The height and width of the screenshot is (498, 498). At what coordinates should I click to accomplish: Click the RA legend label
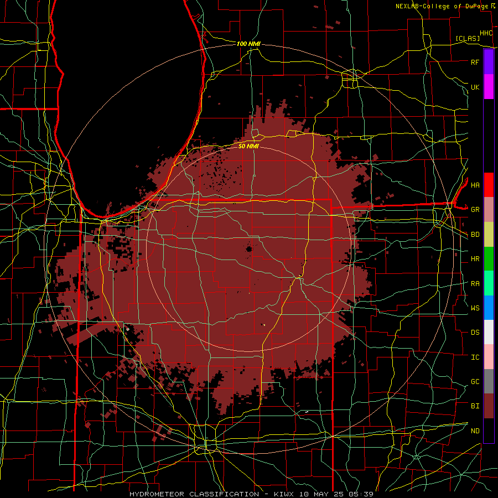click(475, 284)
